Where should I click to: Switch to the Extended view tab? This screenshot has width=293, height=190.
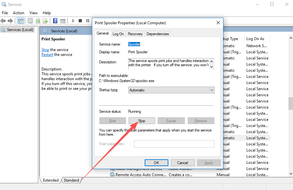[51, 180]
